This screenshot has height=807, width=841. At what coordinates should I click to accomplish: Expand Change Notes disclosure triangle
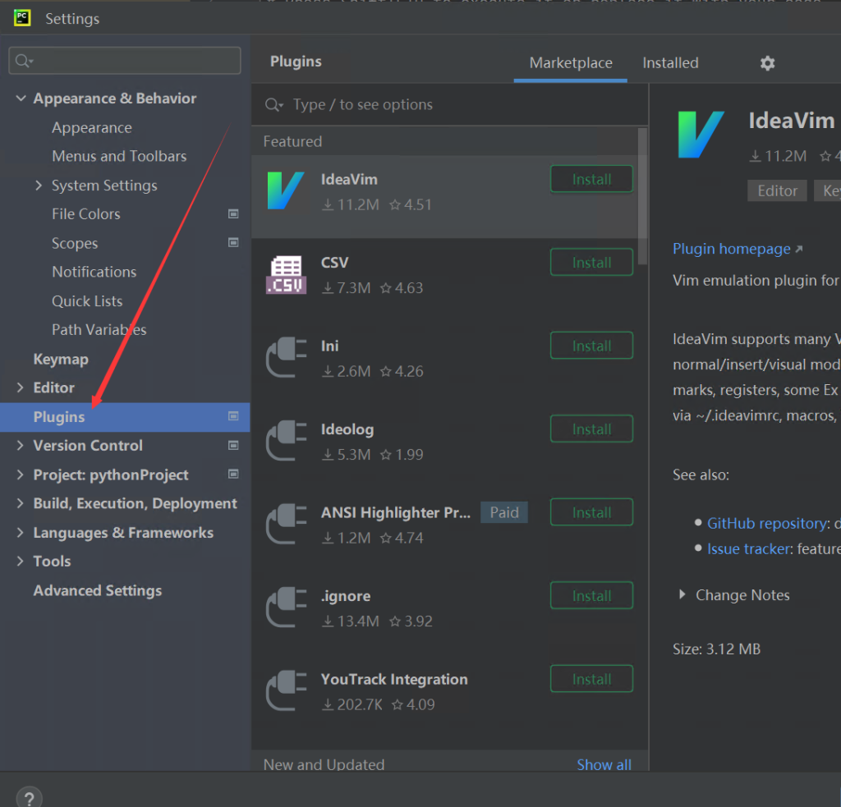682,594
